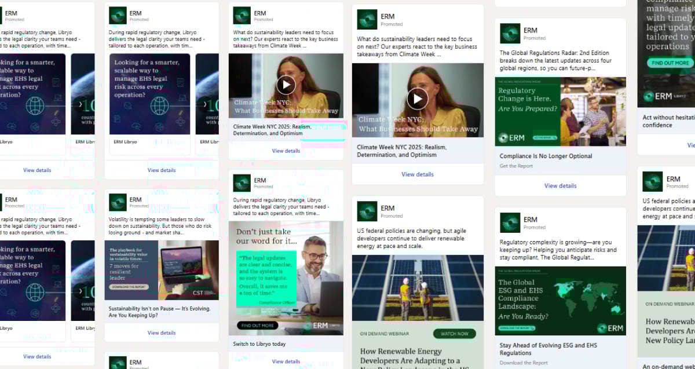Viewport: 695px width, 369px height.
Task: Open View details under 'Compliance Is No Longer Optional'
Action: 560,186
